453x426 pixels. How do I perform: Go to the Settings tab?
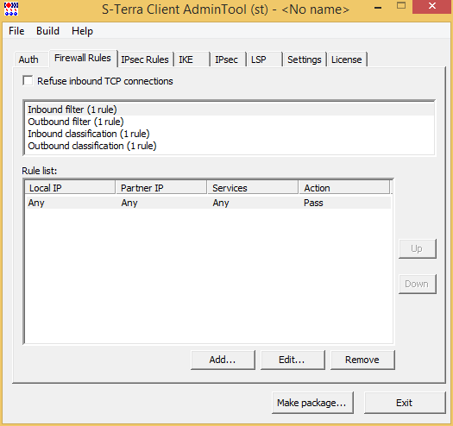(305, 60)
